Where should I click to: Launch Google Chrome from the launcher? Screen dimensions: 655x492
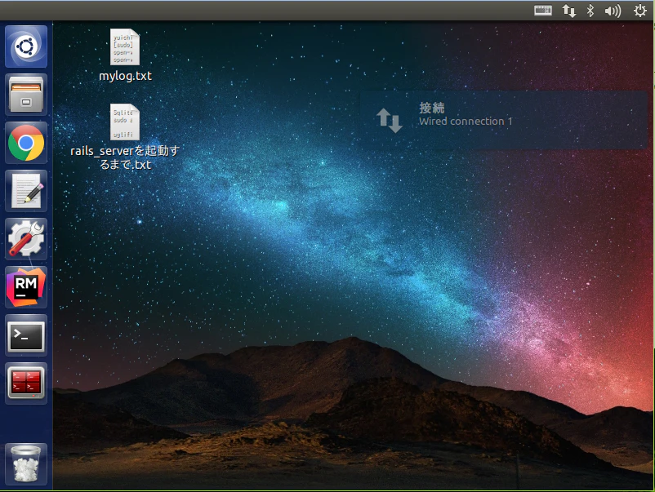click(x=26, y=143)
